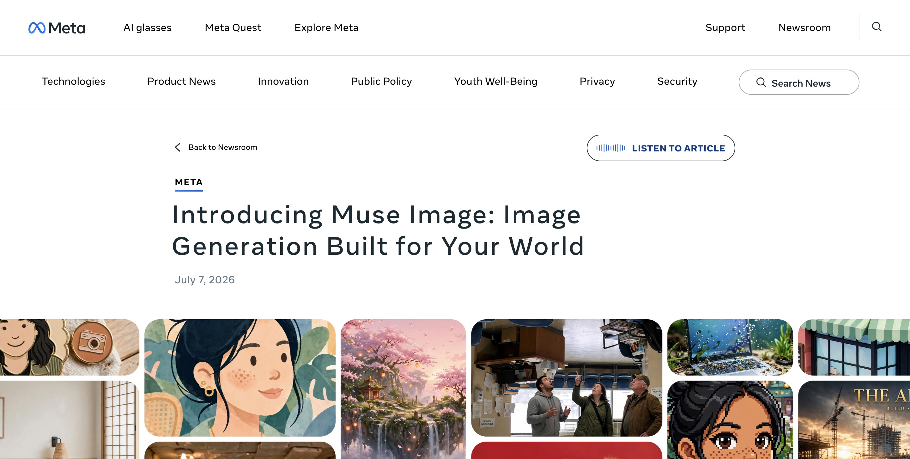Select the Technologies category

pos(74,81)
